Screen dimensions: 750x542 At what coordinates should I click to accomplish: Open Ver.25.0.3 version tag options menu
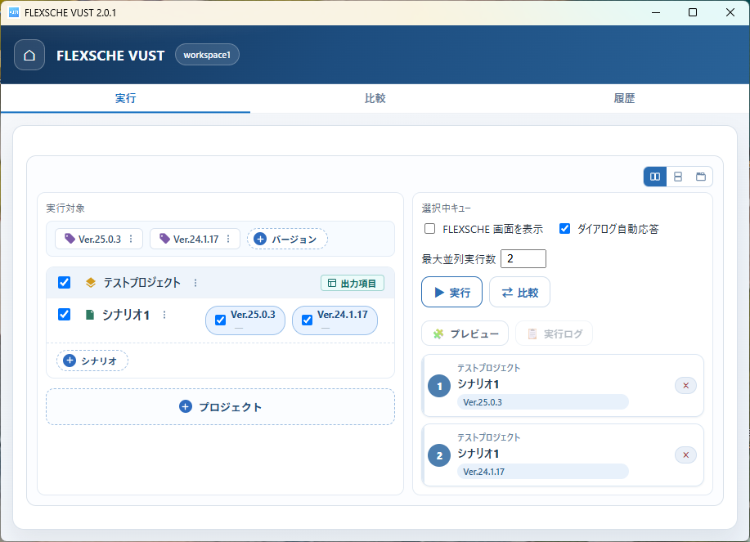click(x=131, y=239)
